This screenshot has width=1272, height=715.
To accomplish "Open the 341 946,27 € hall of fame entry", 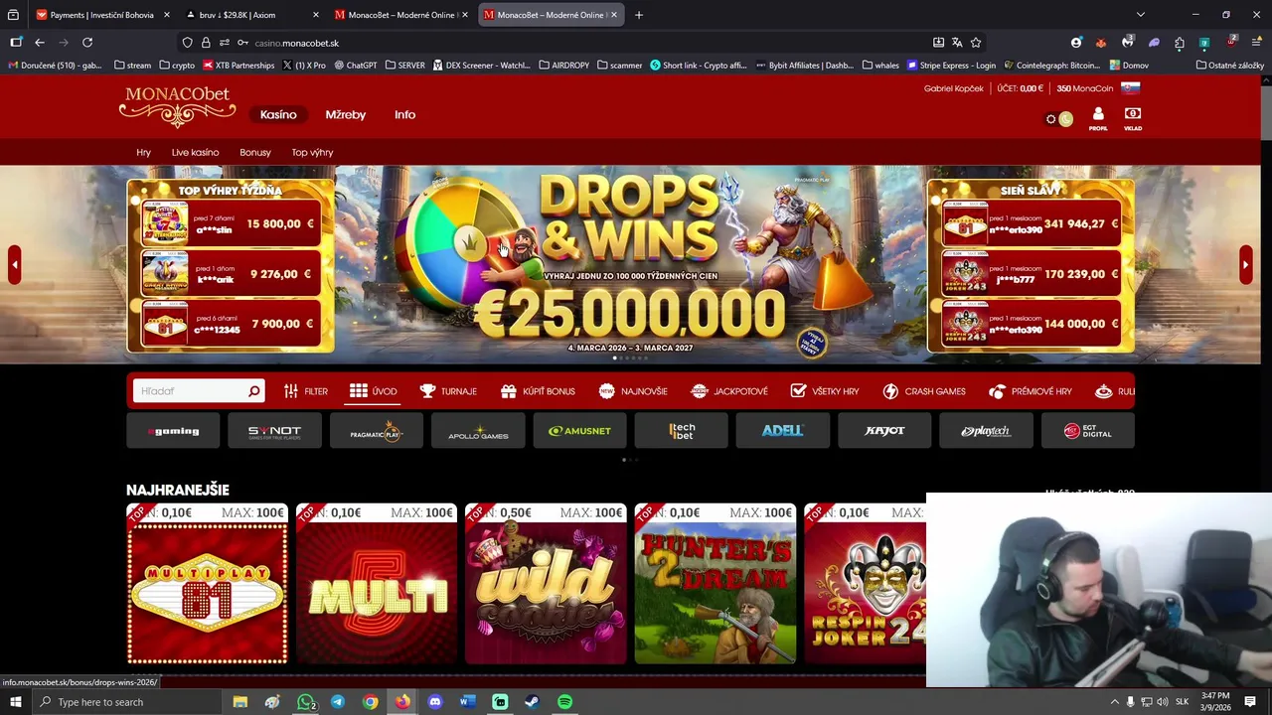I will click(1031, 224).
